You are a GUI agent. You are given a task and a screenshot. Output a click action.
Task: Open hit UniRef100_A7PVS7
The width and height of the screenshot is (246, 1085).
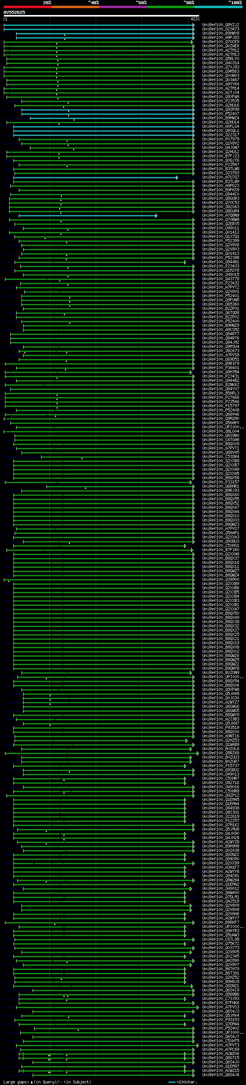(220, 528)
